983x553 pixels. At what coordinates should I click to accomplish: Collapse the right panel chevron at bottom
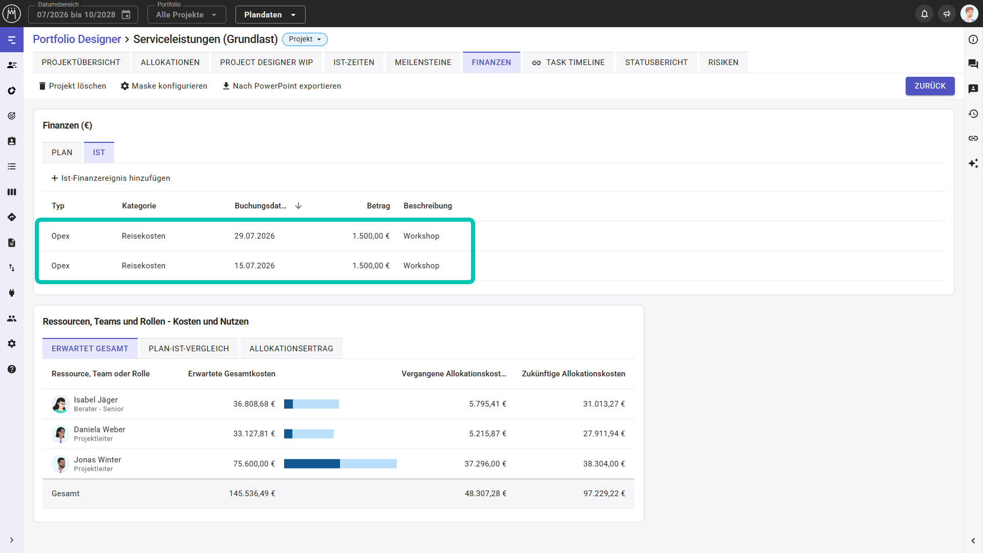click(973, 541)
